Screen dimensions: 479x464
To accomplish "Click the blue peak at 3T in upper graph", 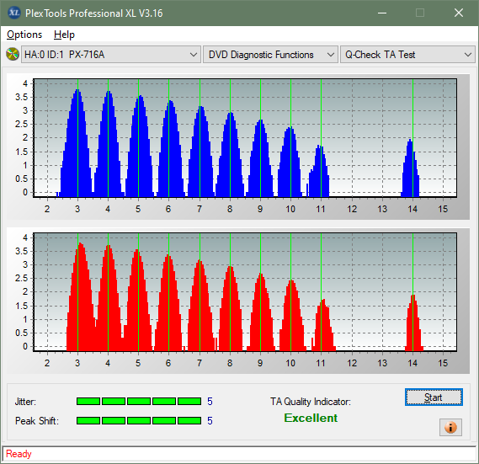I will pyautogui.click(x=77, y=143).
